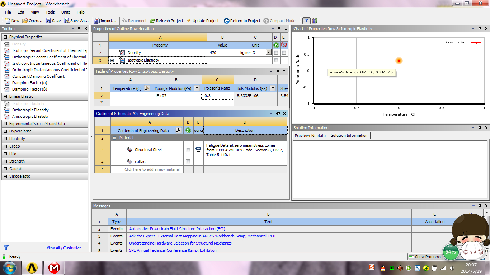Select Damping Factor (α) in Toolbox
Viewport: 490px width, 275px height.
[29, 83]
